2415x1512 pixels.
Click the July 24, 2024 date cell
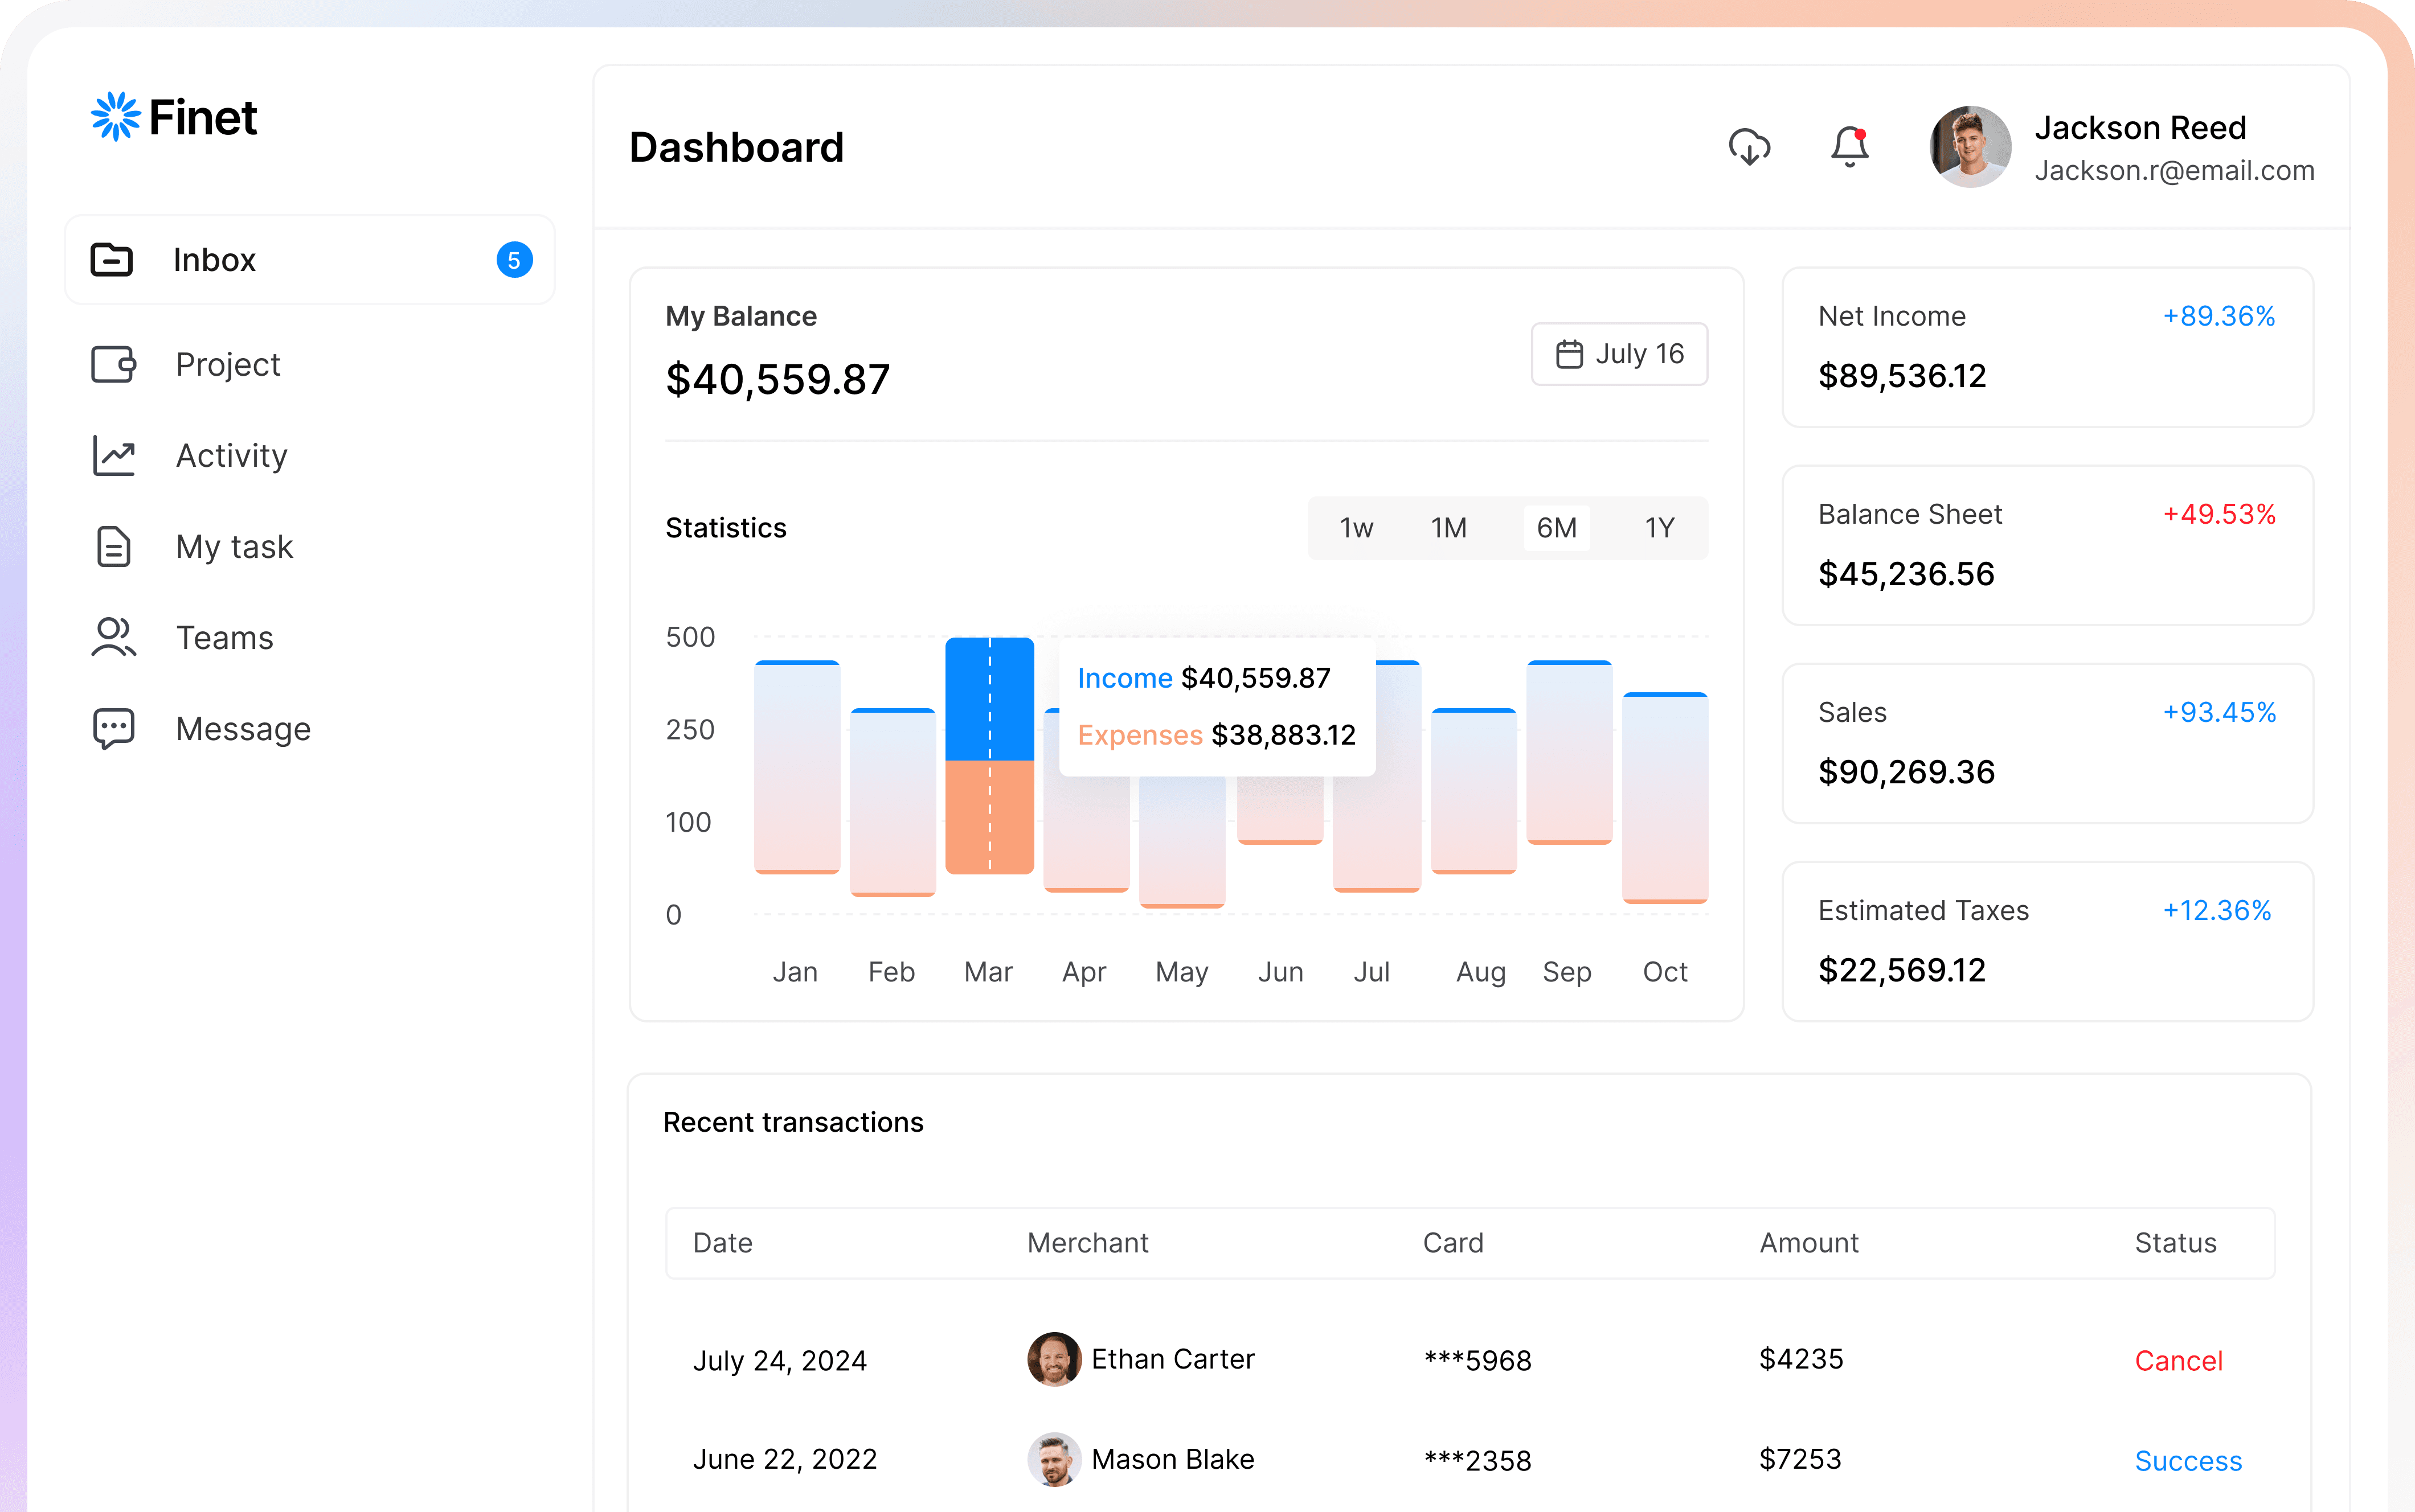point(780,1361)
